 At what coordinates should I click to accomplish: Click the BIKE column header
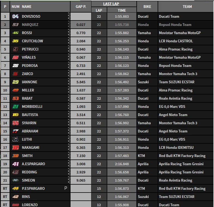pyautogui.click(x=147, y=6)
